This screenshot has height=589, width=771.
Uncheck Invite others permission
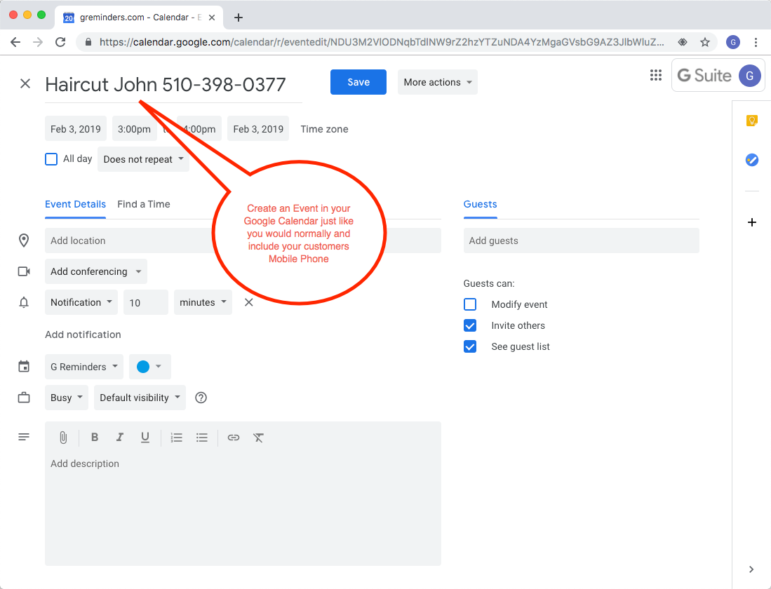click(470, 325)
